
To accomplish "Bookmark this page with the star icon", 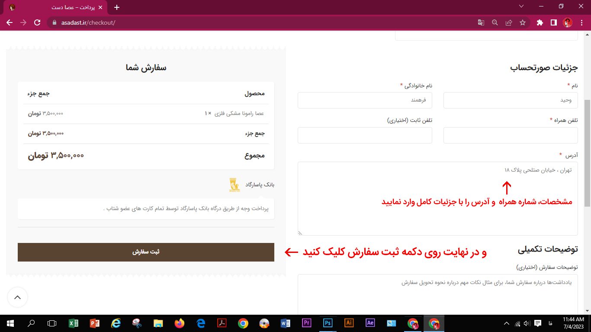I will [522, 22].
